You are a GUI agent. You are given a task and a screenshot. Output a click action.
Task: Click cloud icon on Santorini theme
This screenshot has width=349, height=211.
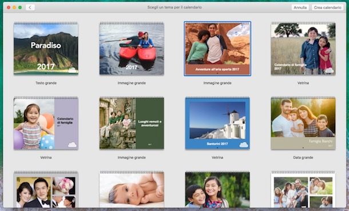(x=244, y=145)
